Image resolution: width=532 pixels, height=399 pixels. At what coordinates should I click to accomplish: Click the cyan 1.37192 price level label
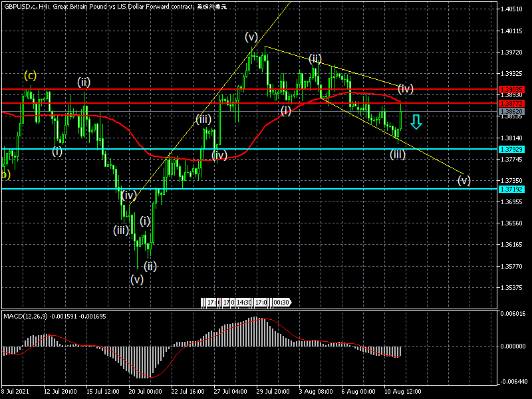click(511, 189)
